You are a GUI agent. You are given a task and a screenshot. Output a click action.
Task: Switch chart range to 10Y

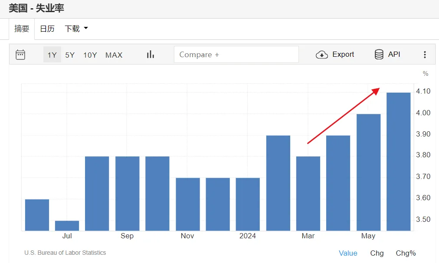pos(90,55)
